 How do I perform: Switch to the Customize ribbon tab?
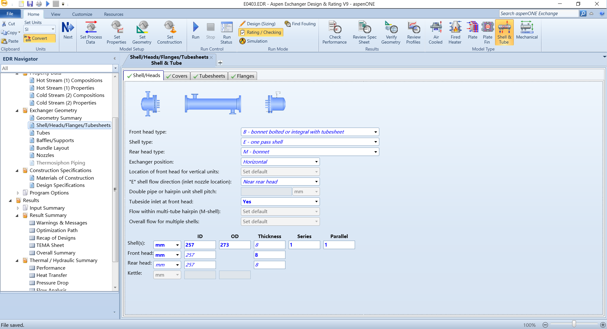click(x=82, y=14)
